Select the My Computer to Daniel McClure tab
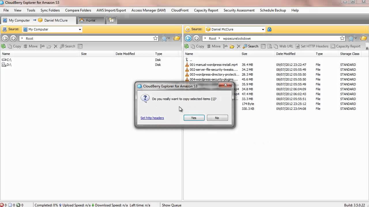The image size is (369, 207). pos(38,20)
